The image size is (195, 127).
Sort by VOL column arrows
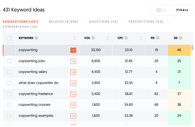pos(108,38)
